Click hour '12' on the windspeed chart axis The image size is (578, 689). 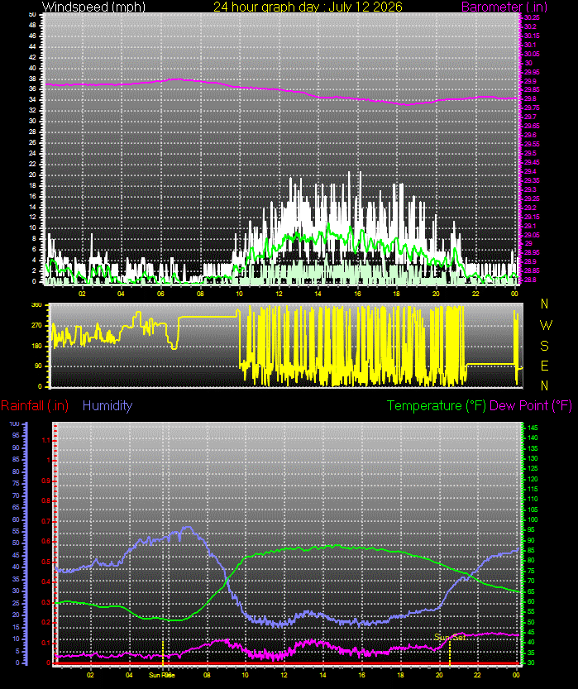coord(279,294)
